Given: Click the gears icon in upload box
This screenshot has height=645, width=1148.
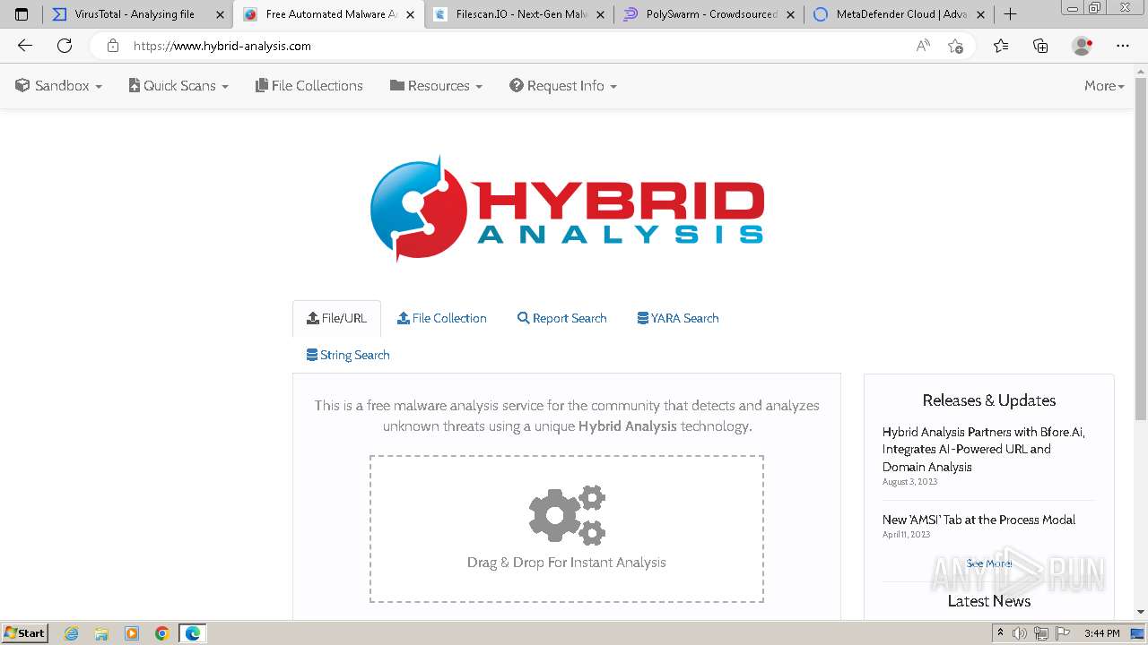Looking at the screenshot, I should [567, 515].
